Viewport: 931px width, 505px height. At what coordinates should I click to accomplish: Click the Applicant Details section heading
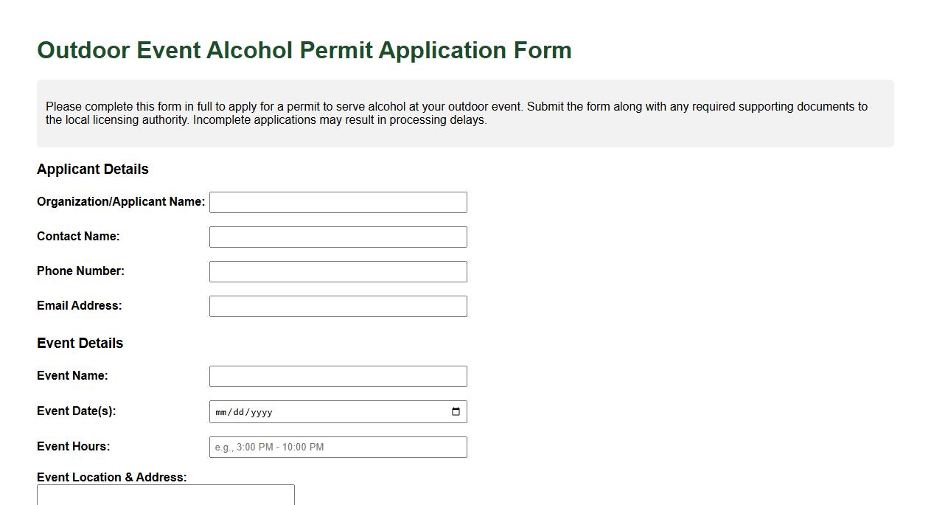pyautogui.click(x=92, y=169)
